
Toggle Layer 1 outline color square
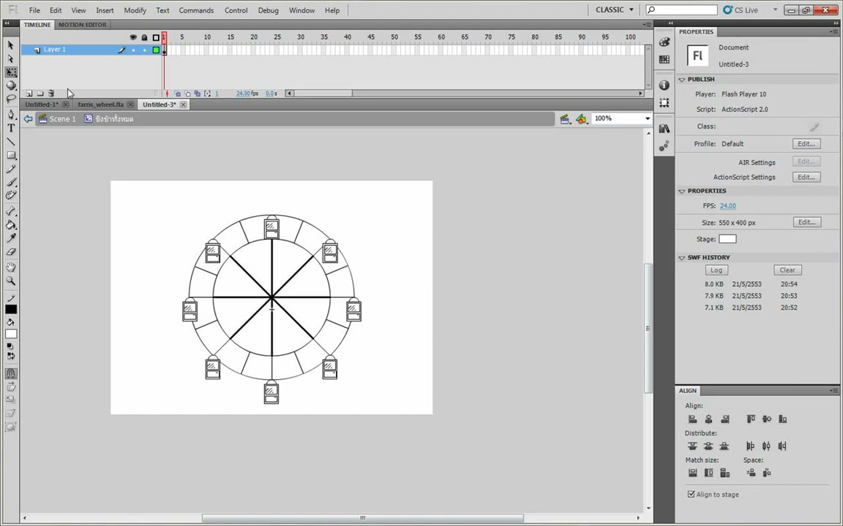point(156,50)
